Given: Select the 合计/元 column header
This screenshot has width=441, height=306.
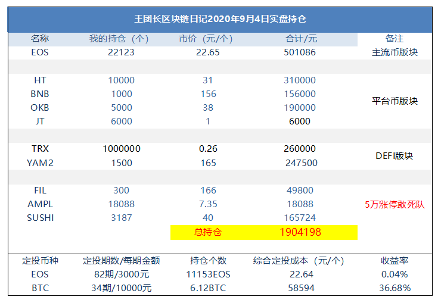Looking at the screenshot, I should click(x=301, y=39).
